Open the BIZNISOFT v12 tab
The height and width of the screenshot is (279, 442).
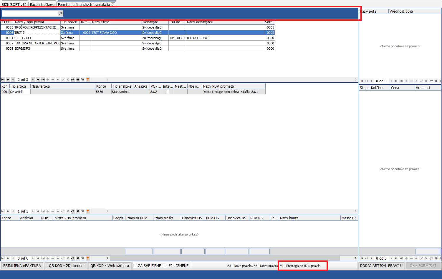14,4
